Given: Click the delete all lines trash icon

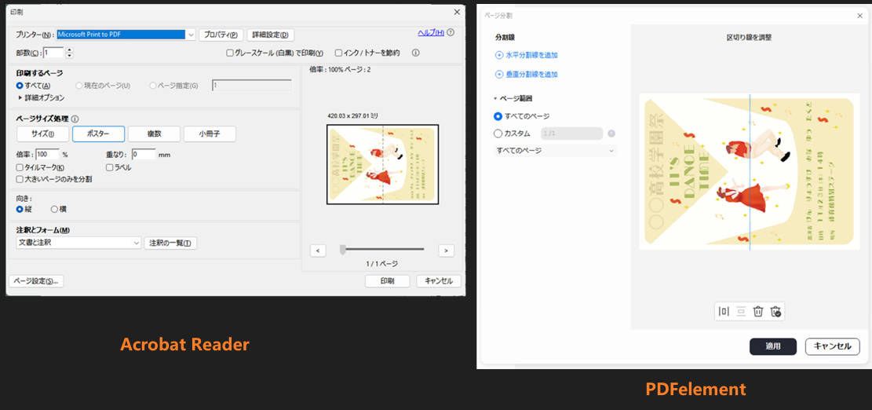Looking at the screenshot, I should (x=775, y=312).
